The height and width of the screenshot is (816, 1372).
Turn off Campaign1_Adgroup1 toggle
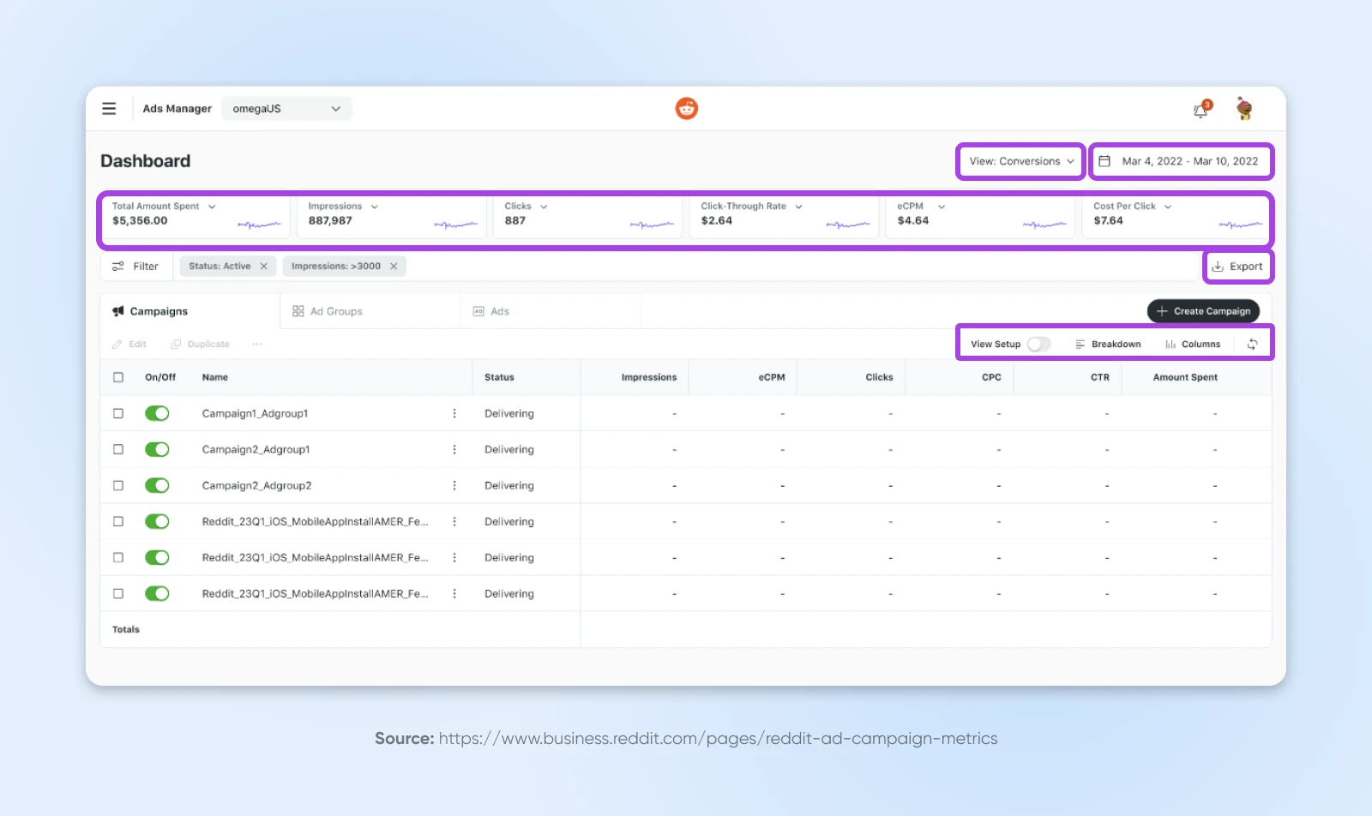[157, 414]
